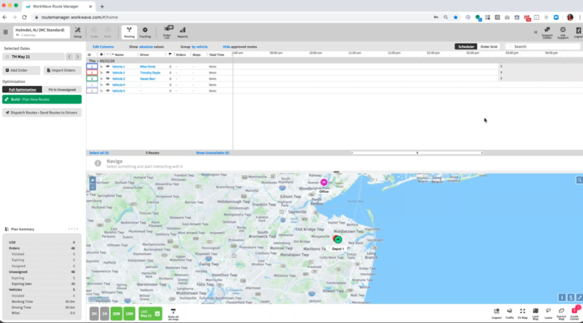Viewport: 583px width, 323px height.
Task: Open the LIVE May 21 calendar selector
Action: pyautogui.click(x=150, y=314)
